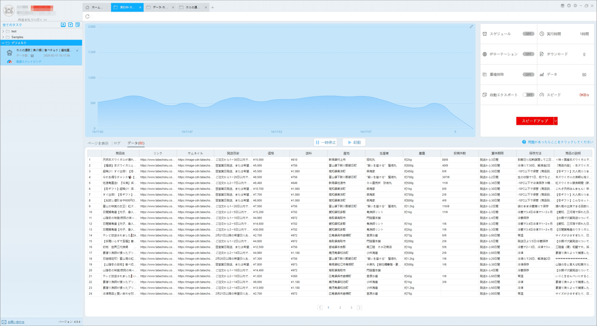Click 問題があったらここをクリックしてください link
Viewport: 597px width, 326px height.
(x=560, y=142)
